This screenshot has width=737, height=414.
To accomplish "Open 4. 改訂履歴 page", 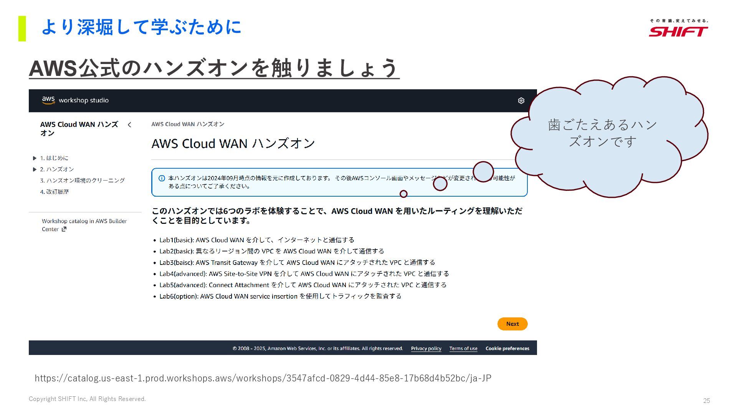I will pyautogui.click(x=55, y=192).
